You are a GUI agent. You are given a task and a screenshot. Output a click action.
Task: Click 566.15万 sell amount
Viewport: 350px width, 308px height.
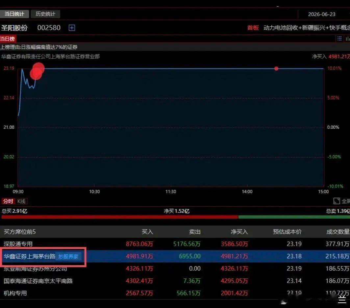pyautogui.click(x=188, y=293)
